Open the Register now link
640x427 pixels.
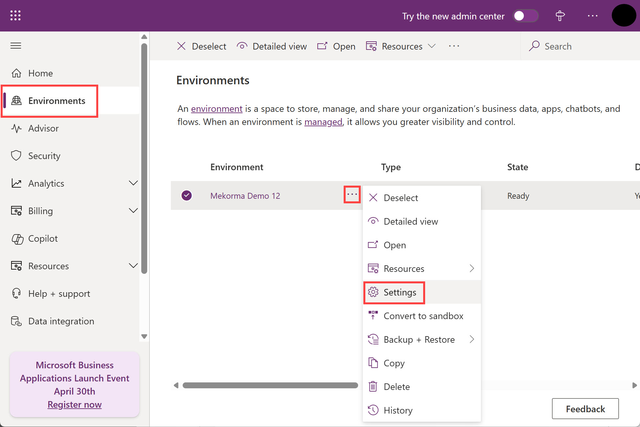(75, 404)
